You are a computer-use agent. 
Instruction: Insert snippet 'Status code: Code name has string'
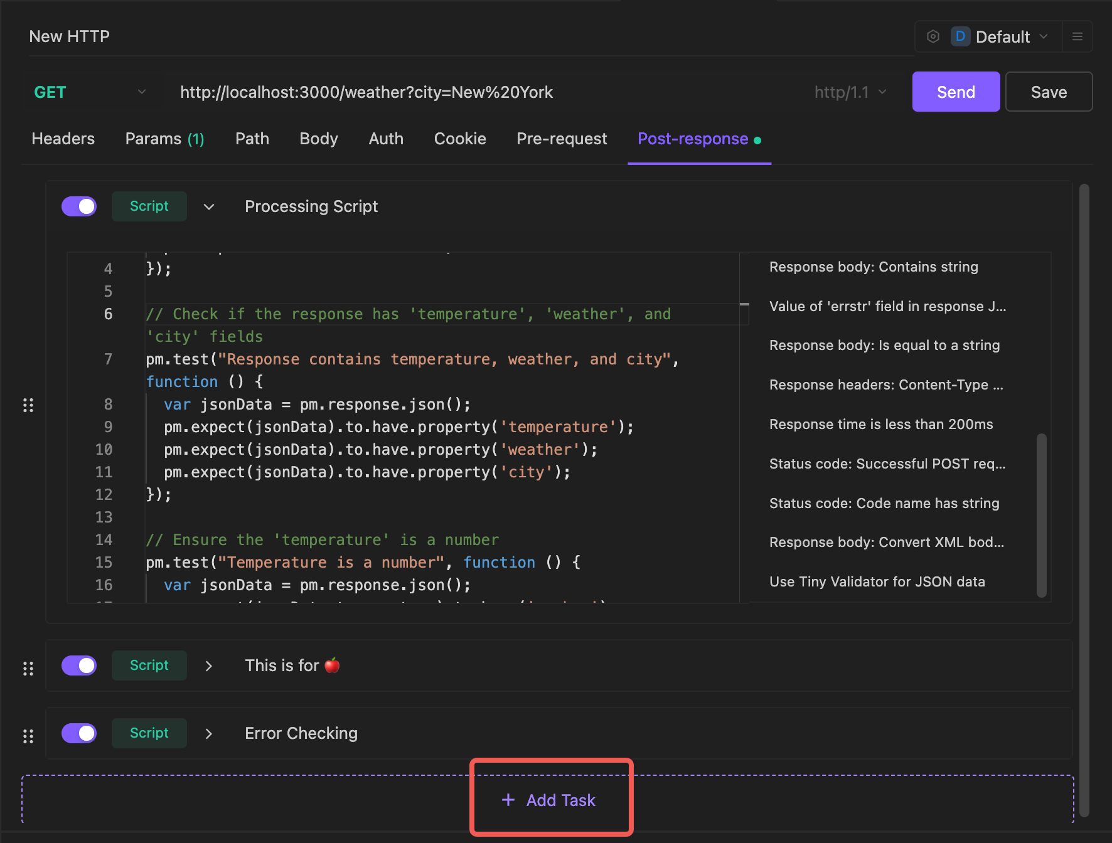click(884, 504)
